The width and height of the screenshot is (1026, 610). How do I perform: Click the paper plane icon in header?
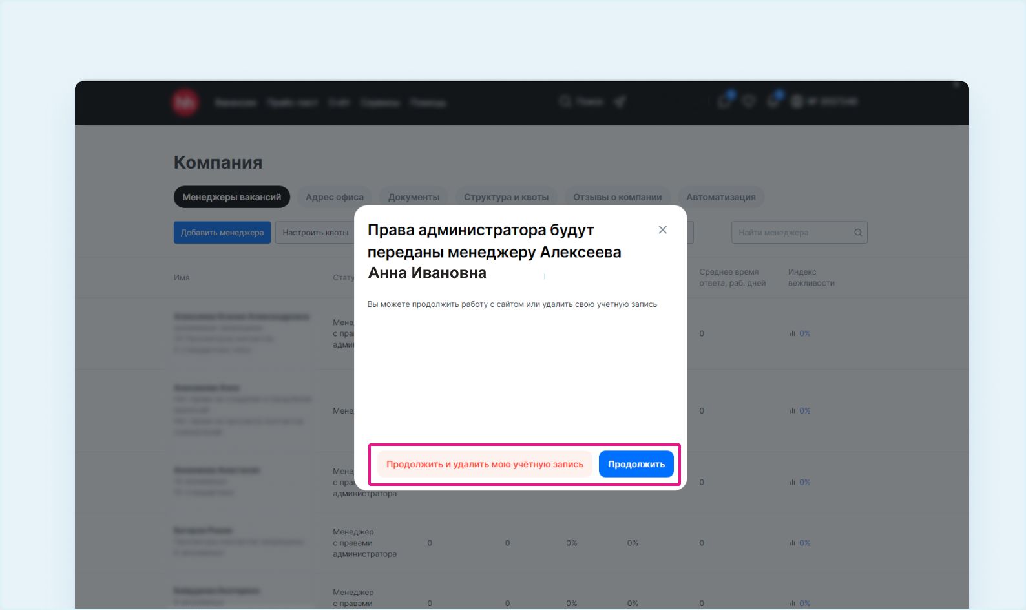coord(620,101)
